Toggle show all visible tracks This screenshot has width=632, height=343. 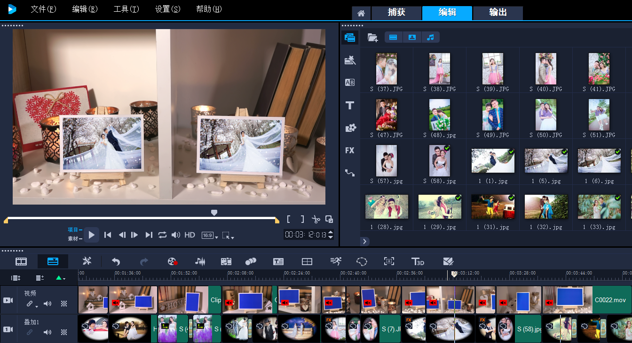click(16, 278)
